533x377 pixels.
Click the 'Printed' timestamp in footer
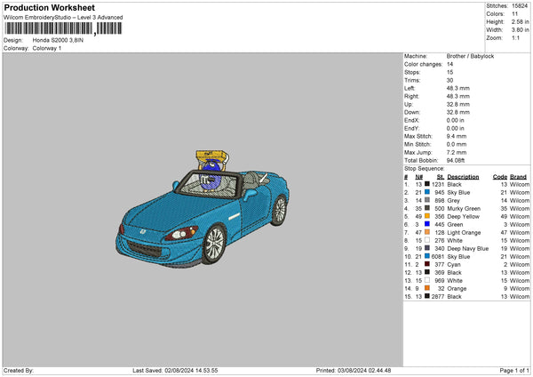coord(354,371)
